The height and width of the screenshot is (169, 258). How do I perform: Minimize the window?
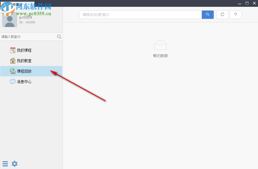[x=240, y=3]
